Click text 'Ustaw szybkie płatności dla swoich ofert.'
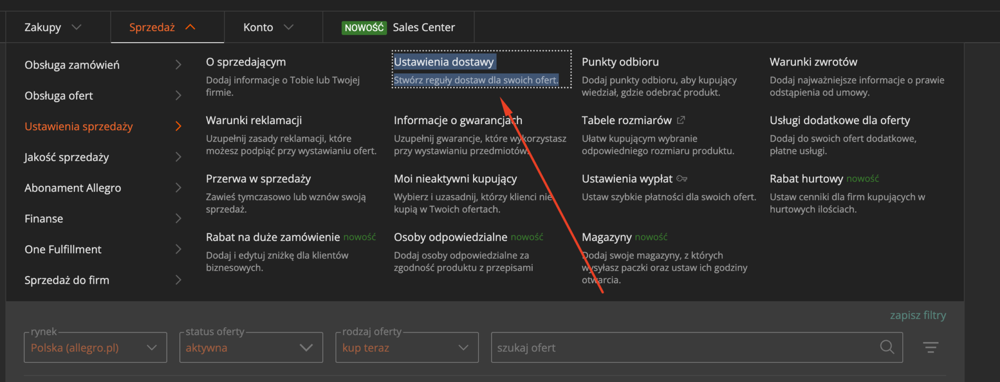 point(668,197)
